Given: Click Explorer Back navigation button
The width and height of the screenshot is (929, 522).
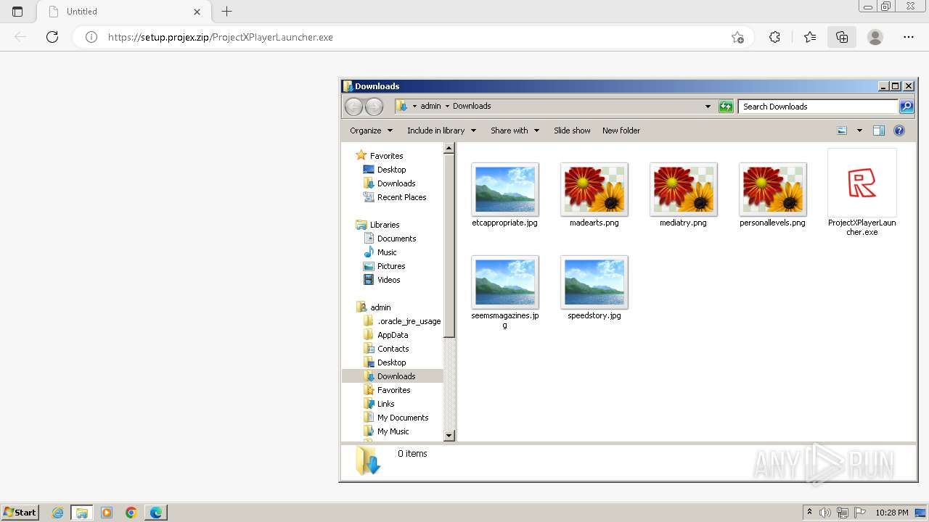Looking at the screenshot, I should pyautogui.click(x=353, y=107).
